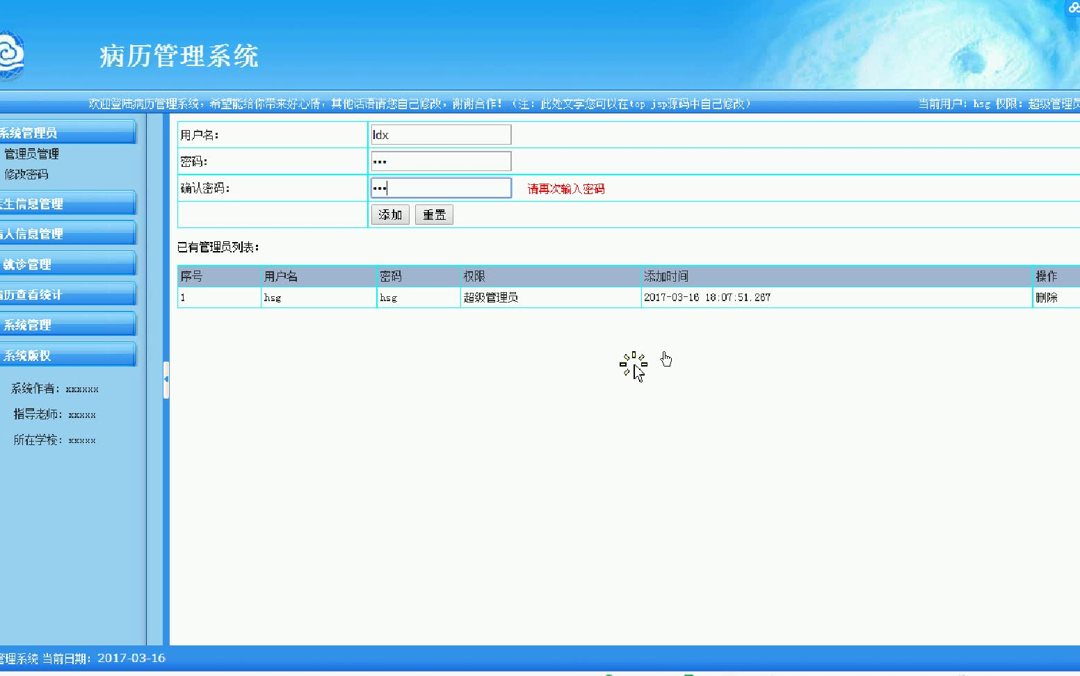Click the 添加 button to add admin
This screenshot has height=676, width=1080.
[x=390, y=214]
